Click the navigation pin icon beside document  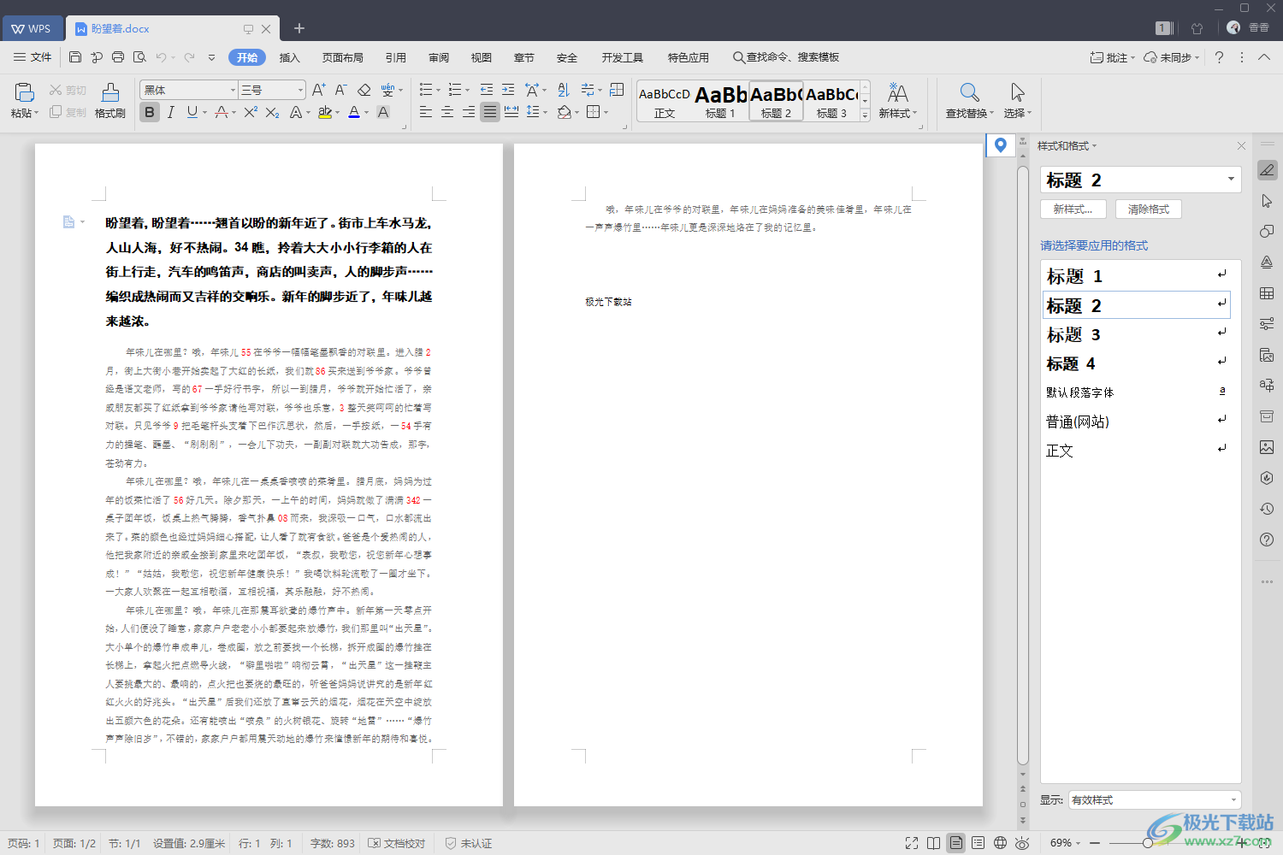[1001, 145]
